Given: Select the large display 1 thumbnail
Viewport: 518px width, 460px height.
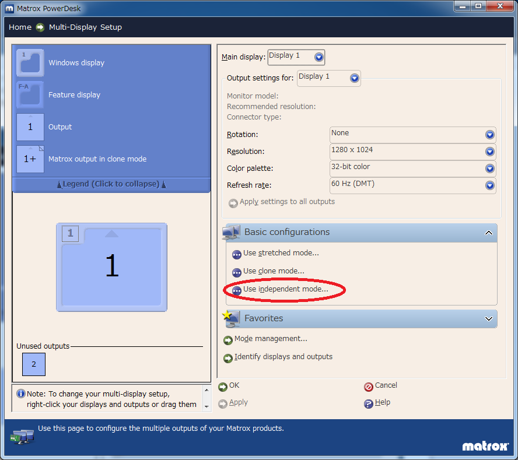Looking at the screenshot, I should point(111,267).
